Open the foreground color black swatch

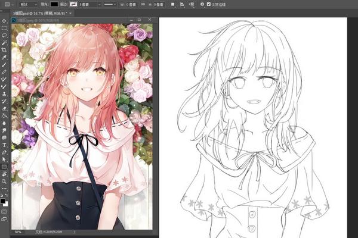pyautogui.click(x=2, y=201)
